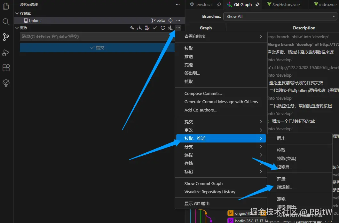Click the pin icon on .env.local tab
The width and height of the screenshot is (339, 223).
click(x=219, y=4)
